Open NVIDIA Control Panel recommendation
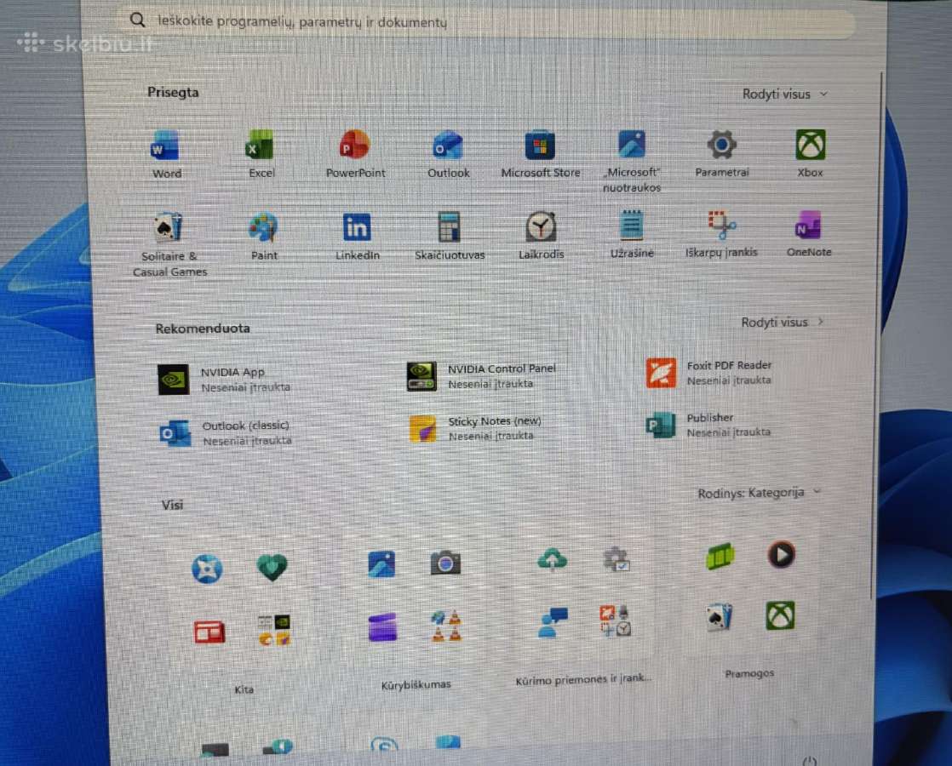This screenshot has width=952, height=766. [481, 375]
